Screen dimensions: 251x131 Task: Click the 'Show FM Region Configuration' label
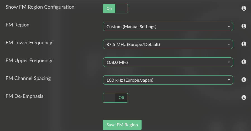click(x=40, y=7)
